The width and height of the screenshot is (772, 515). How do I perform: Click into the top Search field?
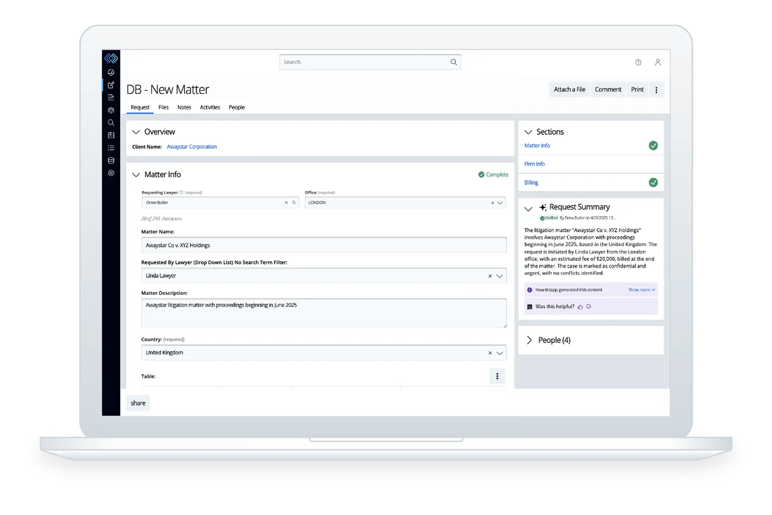[370, 62]
